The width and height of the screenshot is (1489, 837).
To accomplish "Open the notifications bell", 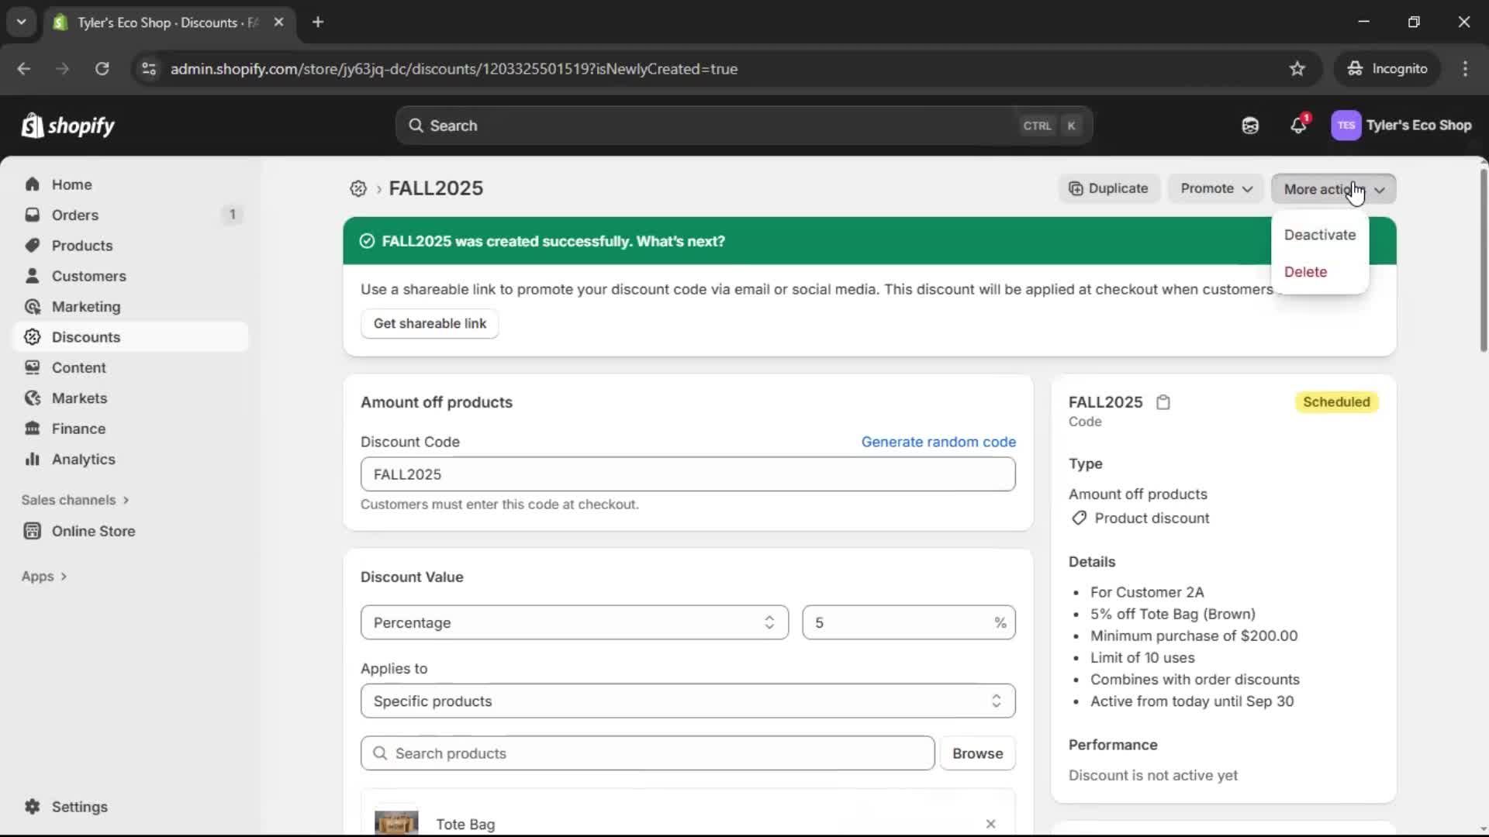I will point(1299,125).
